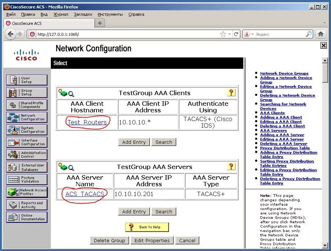Screen dimensions: 331x251
Task: Click Edit Properties button
Action: click(152, 240)
